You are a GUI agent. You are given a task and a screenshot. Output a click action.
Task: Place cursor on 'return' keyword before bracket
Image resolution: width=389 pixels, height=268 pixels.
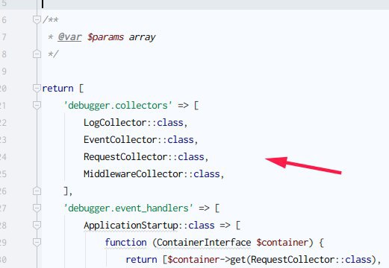[x=57, y=89]
